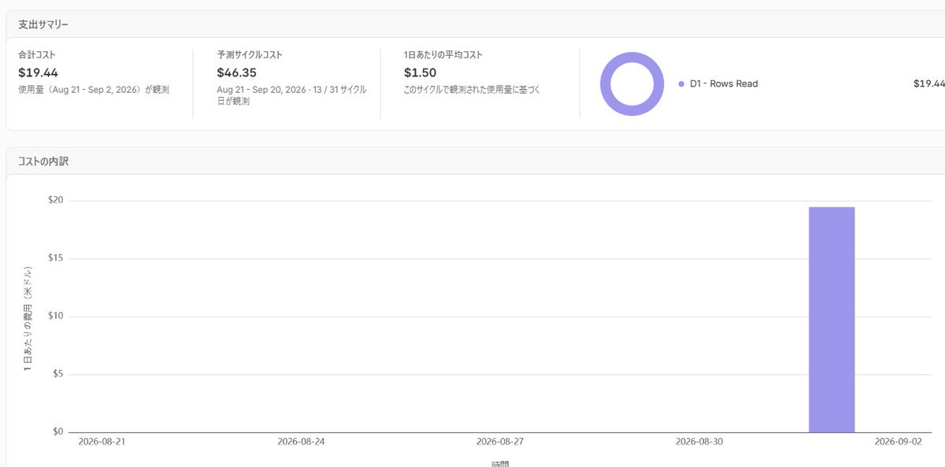Click the $0 y-axis label
This screenshot has height=467, width=945.
[57, 432]
